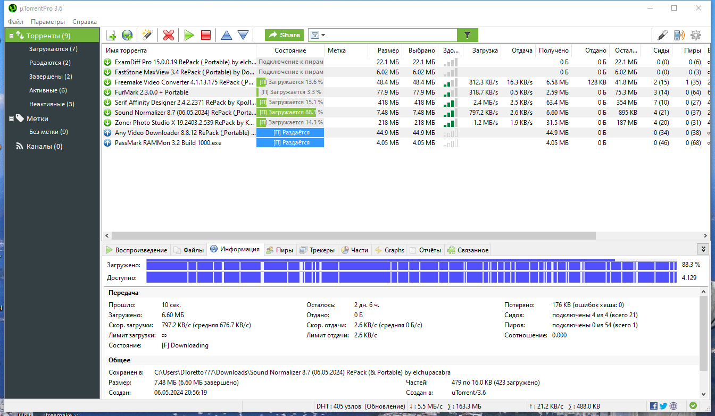Select Загружаются (7) in sidebar

[53, 49]
